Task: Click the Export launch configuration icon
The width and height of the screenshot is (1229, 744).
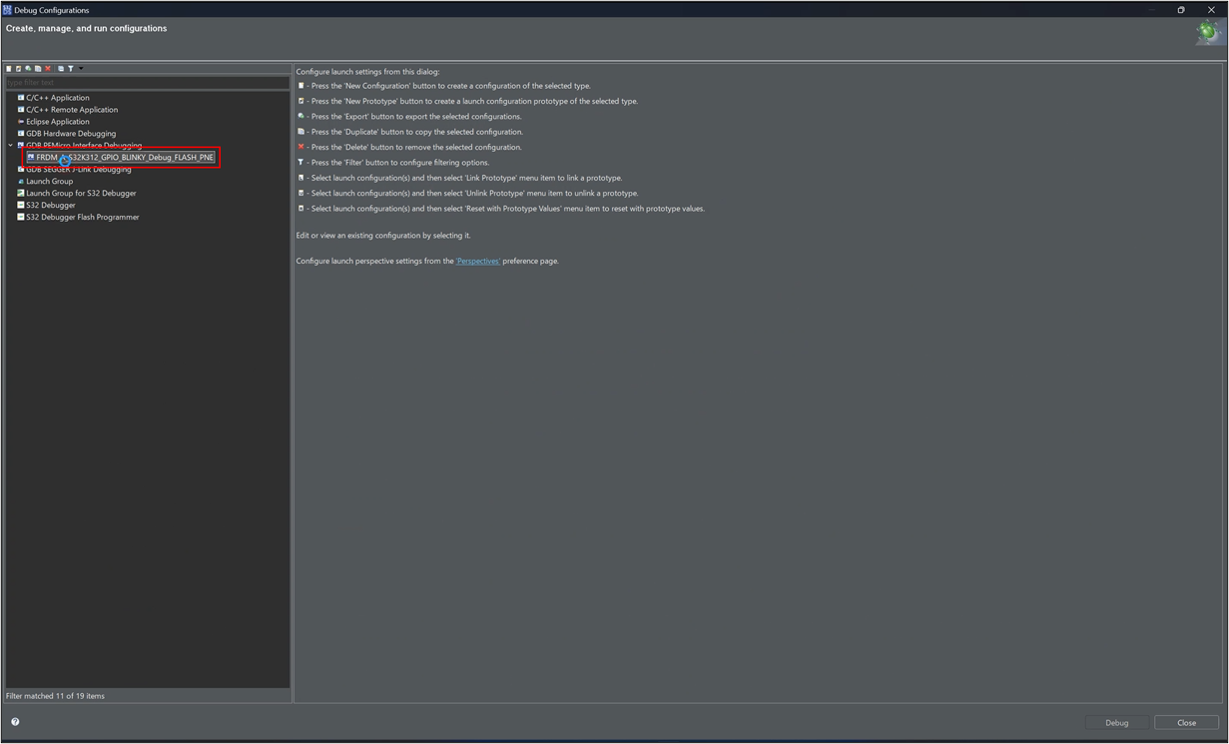Action: [x=28, y=69]
